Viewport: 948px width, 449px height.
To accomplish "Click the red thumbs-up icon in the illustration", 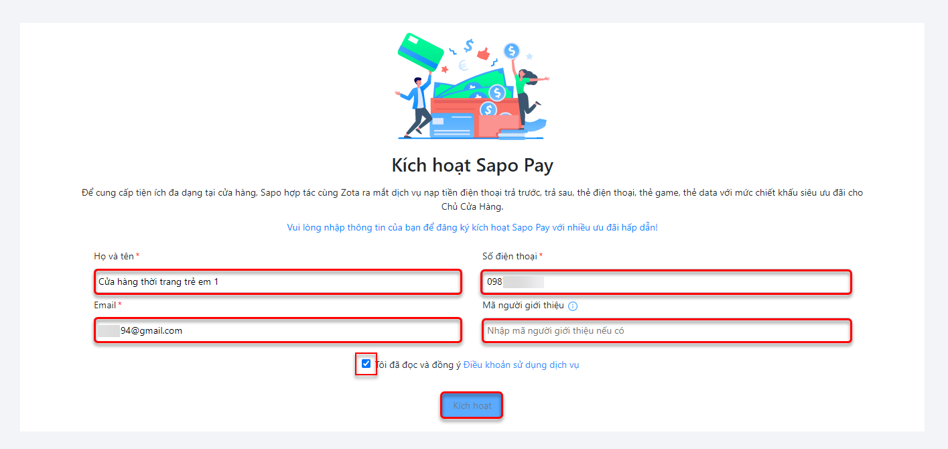I will [484, 51].
